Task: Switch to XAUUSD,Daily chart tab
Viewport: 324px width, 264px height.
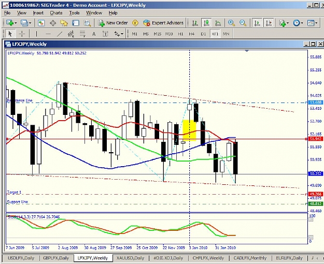Action: [x=130, y=258]
